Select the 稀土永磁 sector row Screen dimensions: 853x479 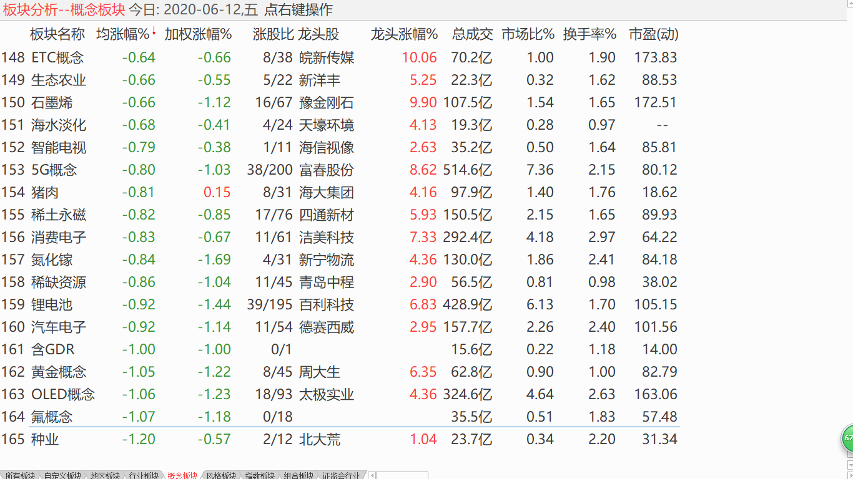pyautogui.click(x=340, y=215)
